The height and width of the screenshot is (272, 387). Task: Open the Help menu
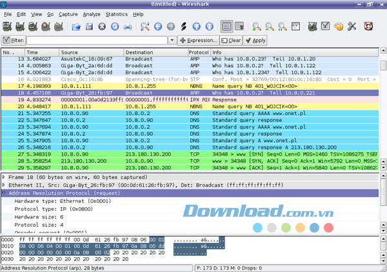pos(138,14)
